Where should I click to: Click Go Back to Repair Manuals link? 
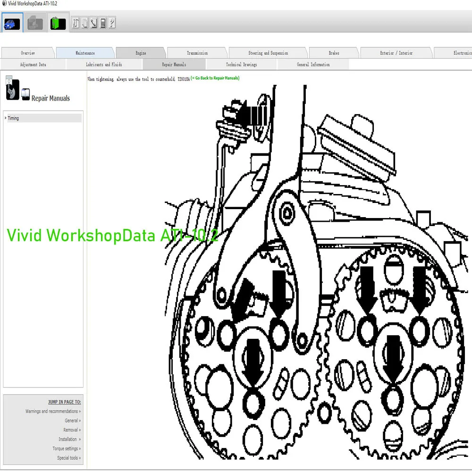click(x=216, y=78)
